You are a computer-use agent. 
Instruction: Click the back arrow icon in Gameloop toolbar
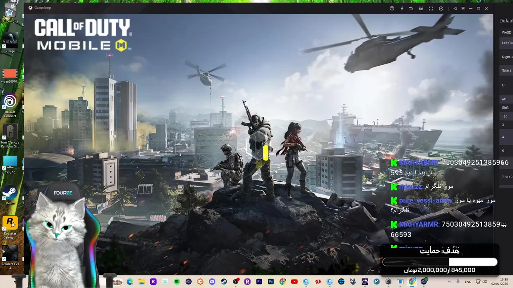tap(411, 8)
